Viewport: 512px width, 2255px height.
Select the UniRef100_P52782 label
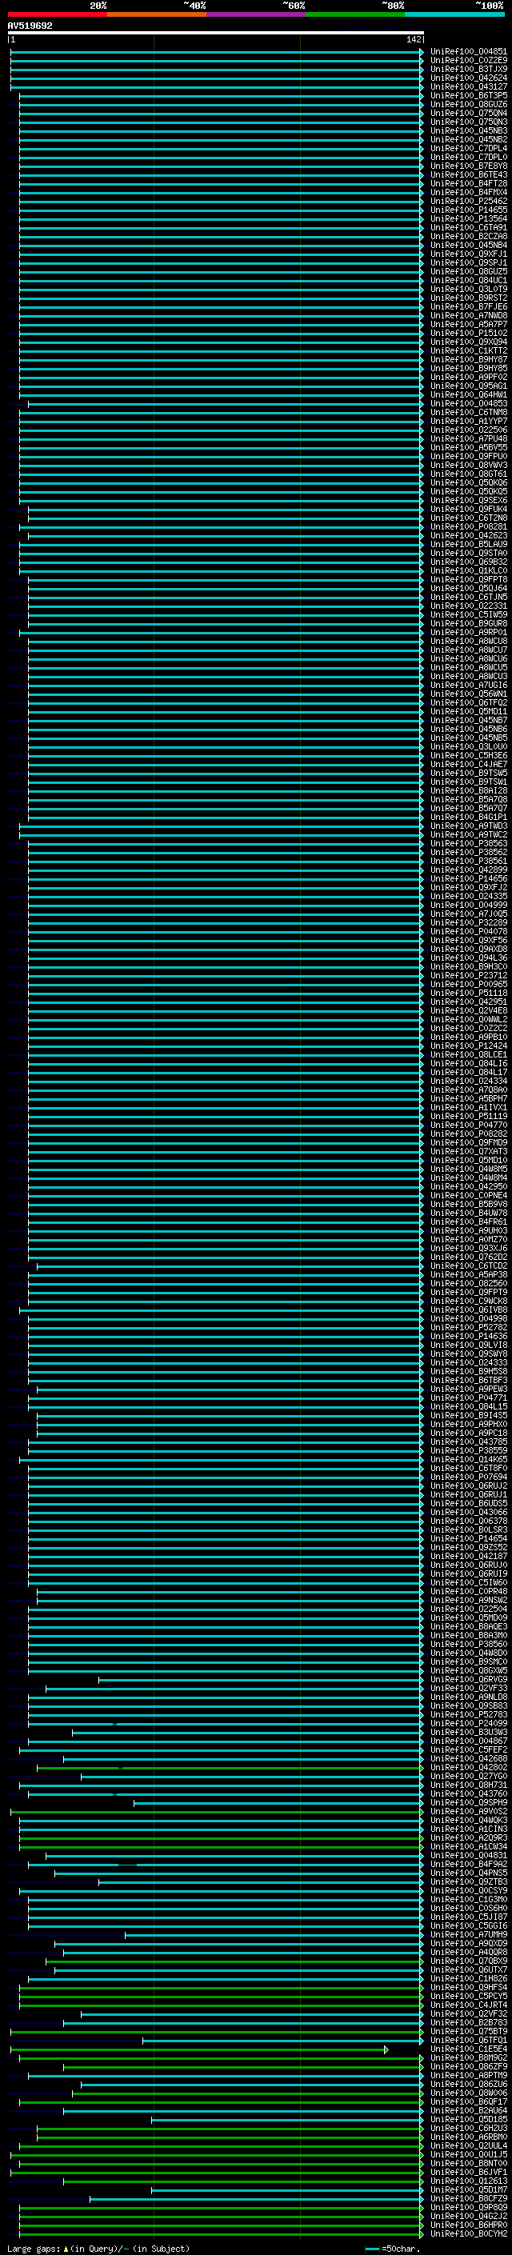point(468,1328)
